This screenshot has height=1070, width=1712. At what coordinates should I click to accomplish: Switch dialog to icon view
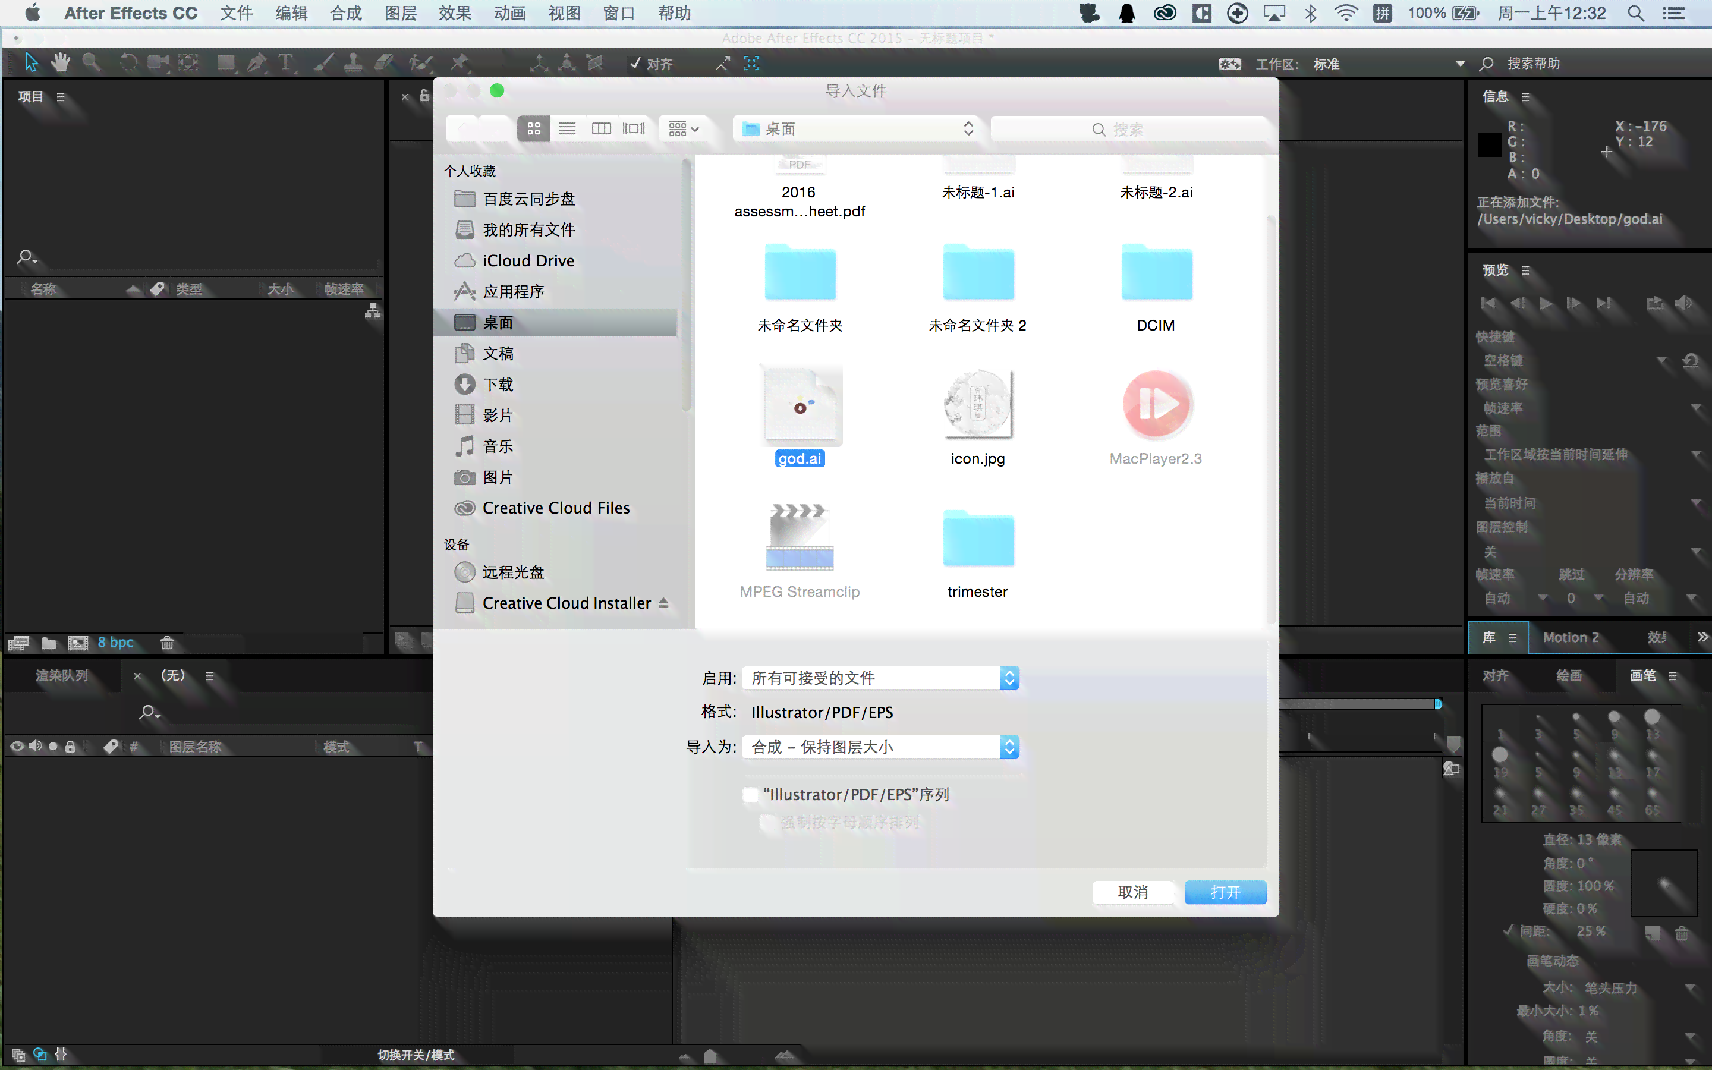(x=533, y=129)
